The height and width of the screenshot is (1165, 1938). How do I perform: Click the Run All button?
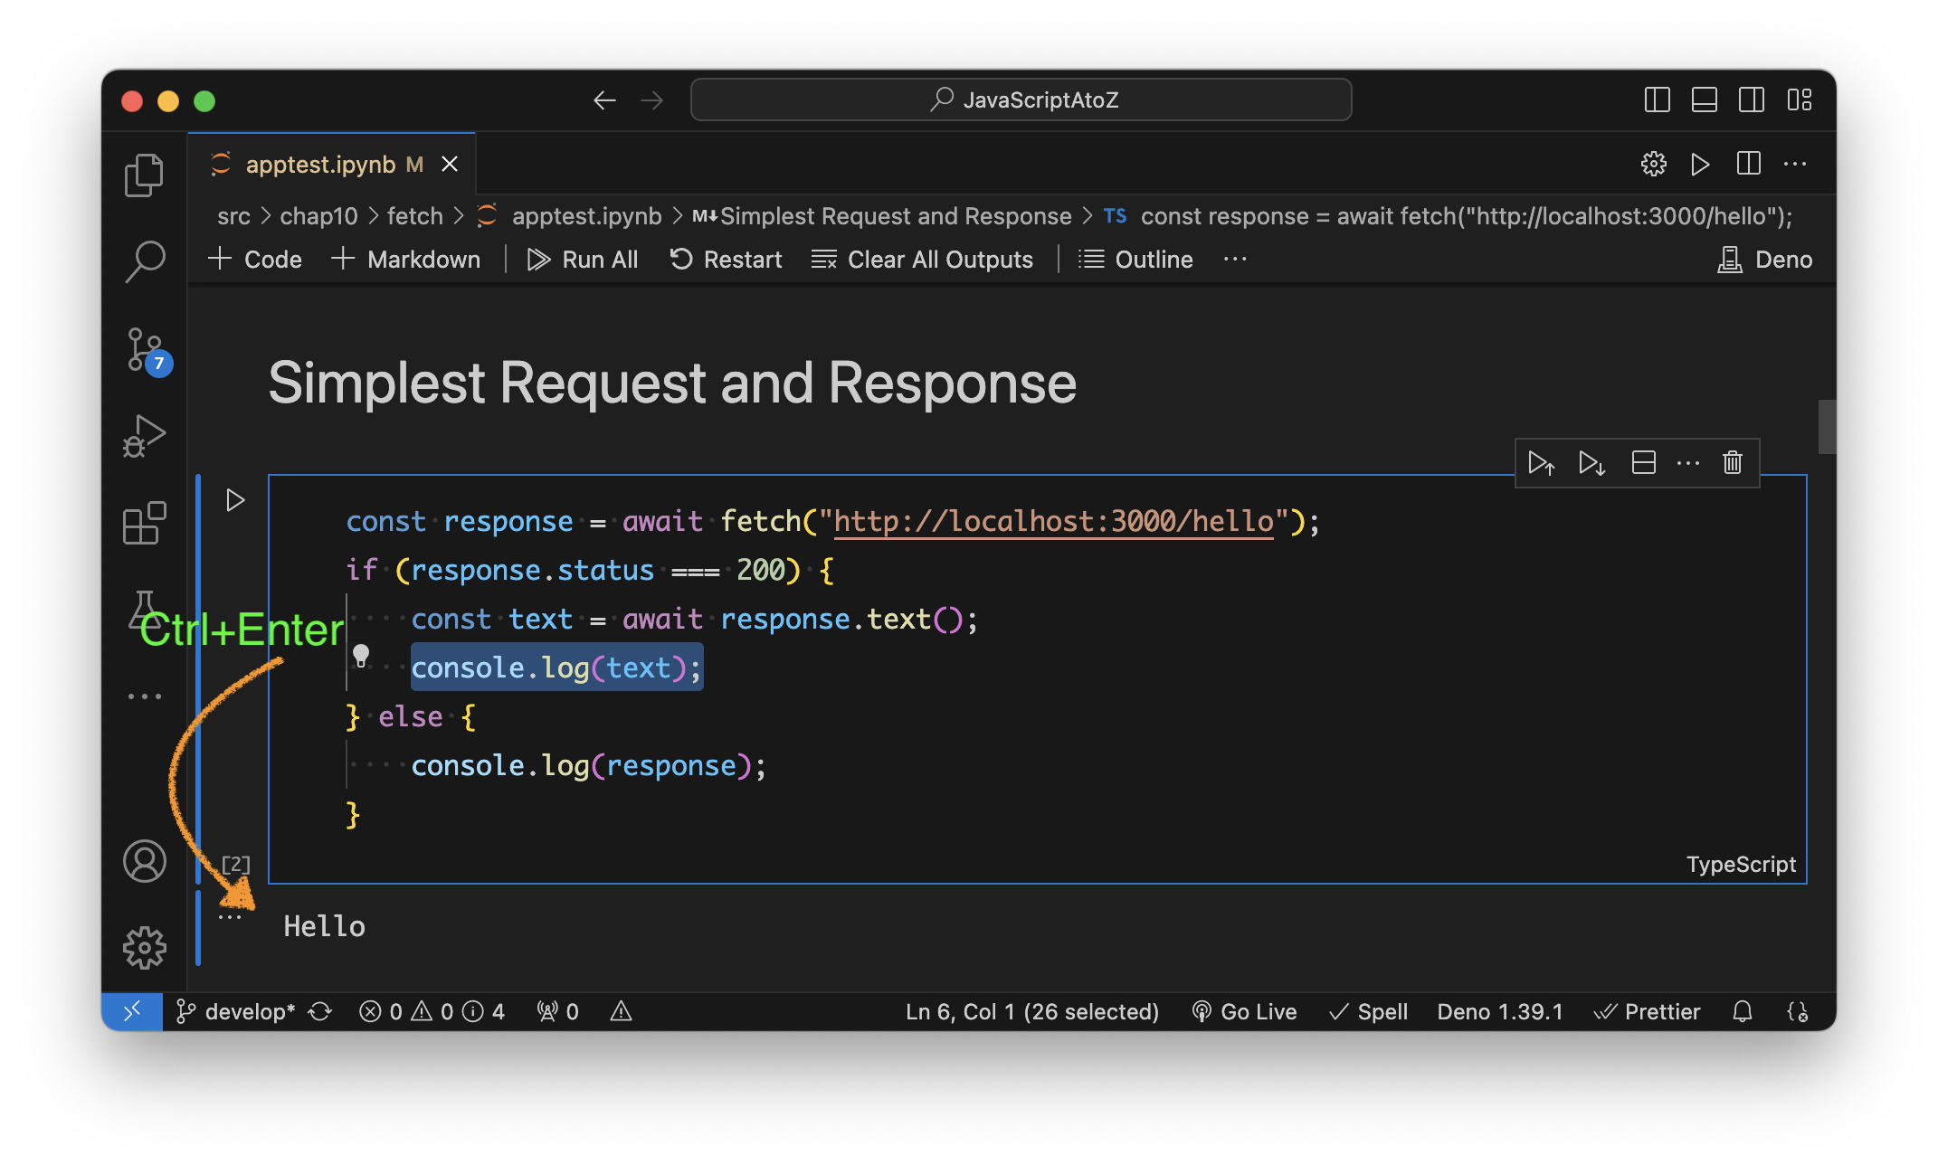pyautogui.click(x=583, y=260)
